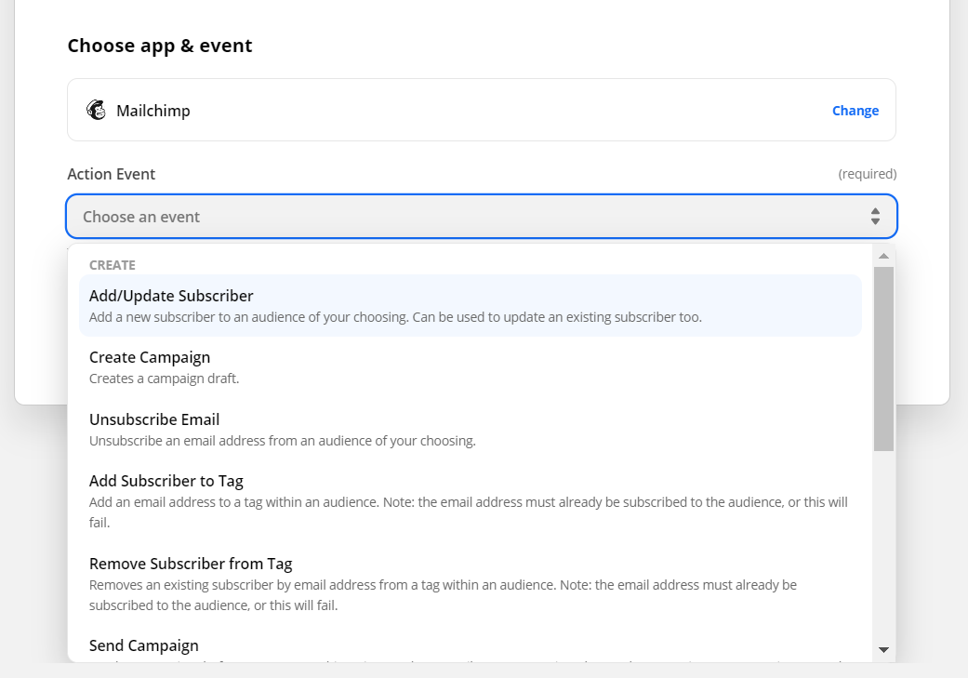
Task: Click the event list scroll down arrow
Action: (x=883, y=649)
